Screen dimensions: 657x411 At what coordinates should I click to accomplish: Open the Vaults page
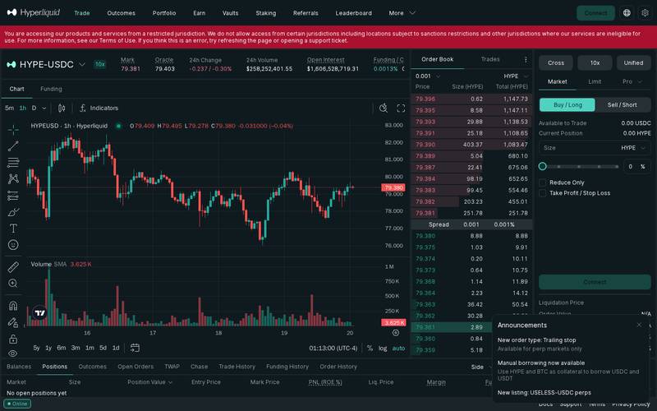point(231,13)
